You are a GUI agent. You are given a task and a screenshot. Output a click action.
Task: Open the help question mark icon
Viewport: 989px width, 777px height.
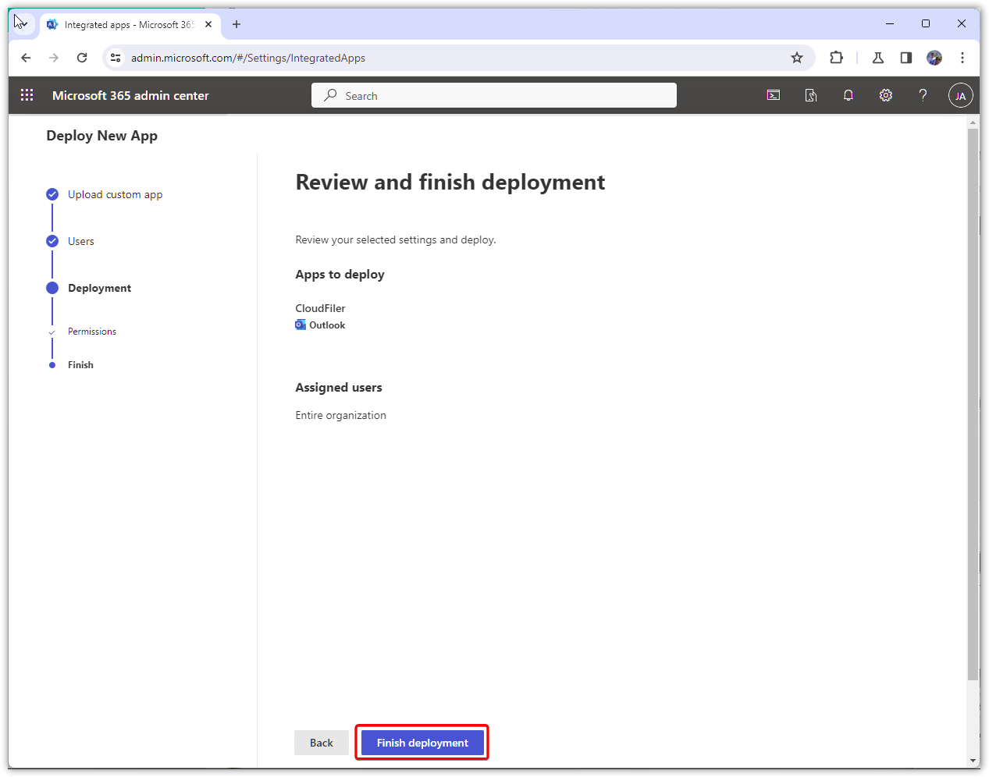coord(923,95)
